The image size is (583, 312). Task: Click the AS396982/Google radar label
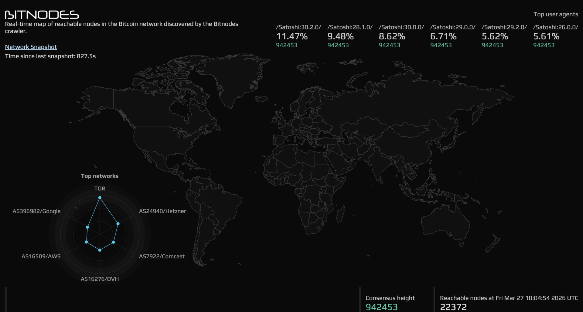[x=36, y=211]
